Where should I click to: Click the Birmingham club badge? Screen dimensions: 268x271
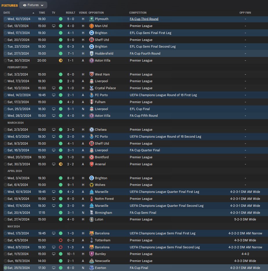[91, 213]
